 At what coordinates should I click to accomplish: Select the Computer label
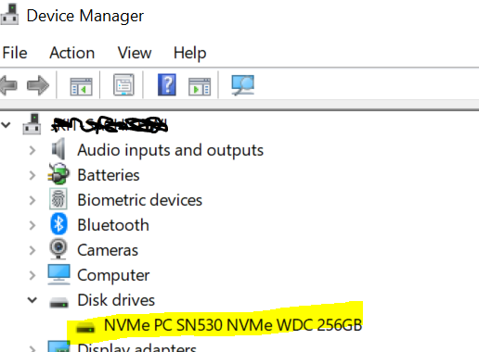click(x=113, y=276)
